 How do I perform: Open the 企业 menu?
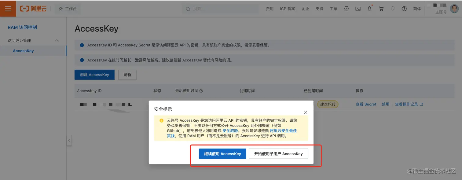(305, 9)
